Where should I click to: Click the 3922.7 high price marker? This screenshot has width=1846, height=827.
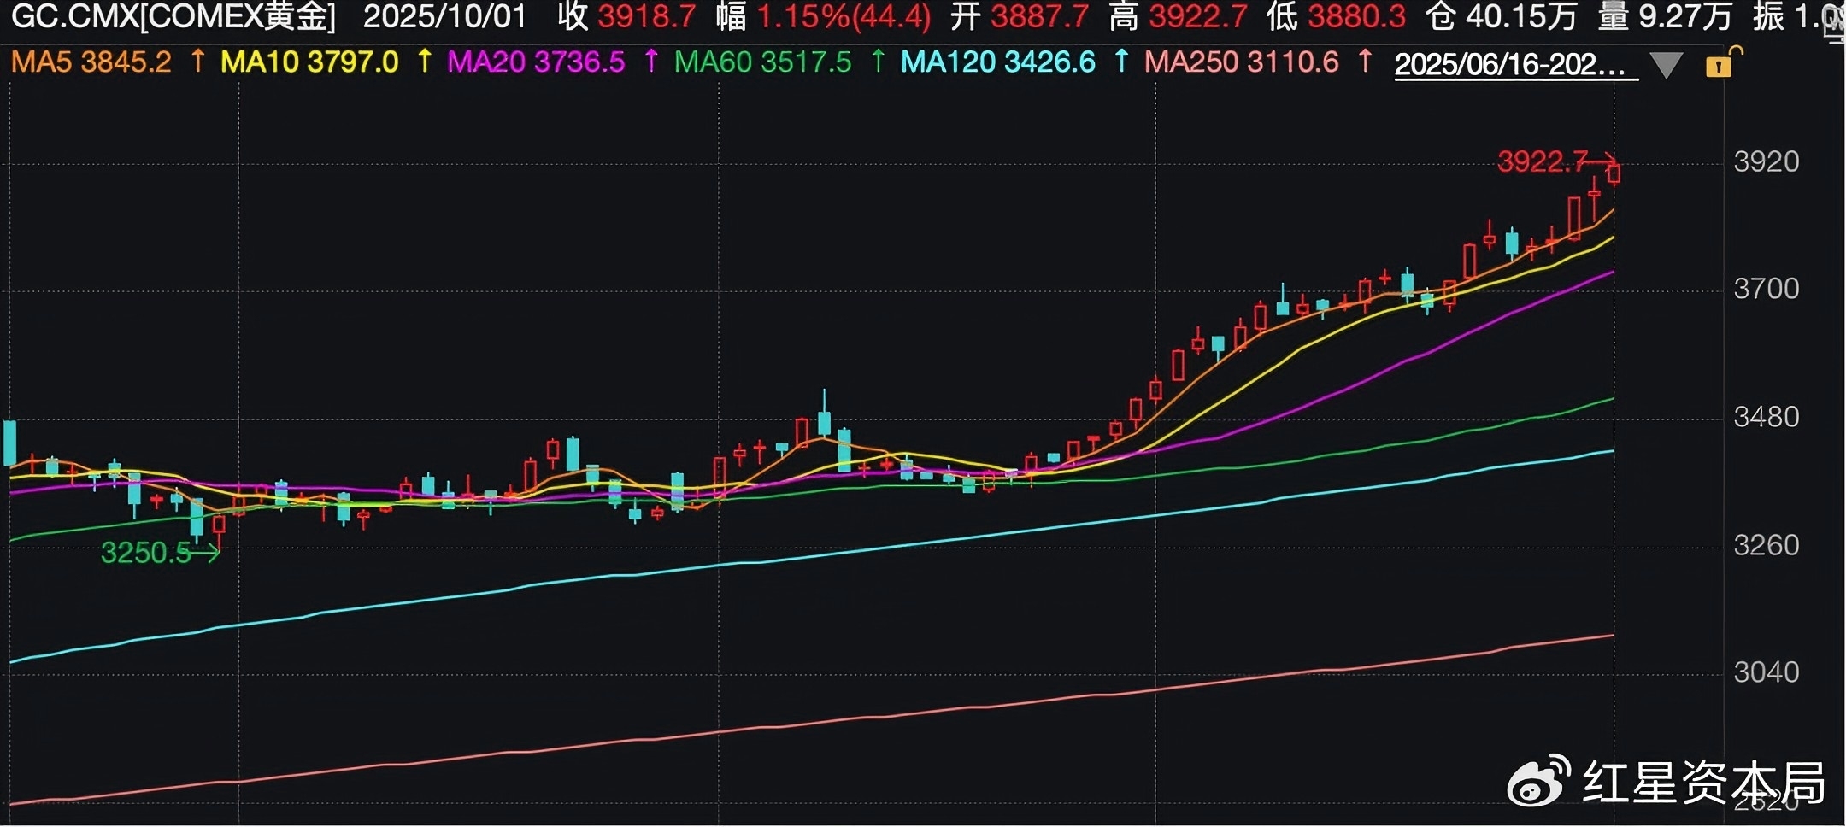click(1543, 161)
